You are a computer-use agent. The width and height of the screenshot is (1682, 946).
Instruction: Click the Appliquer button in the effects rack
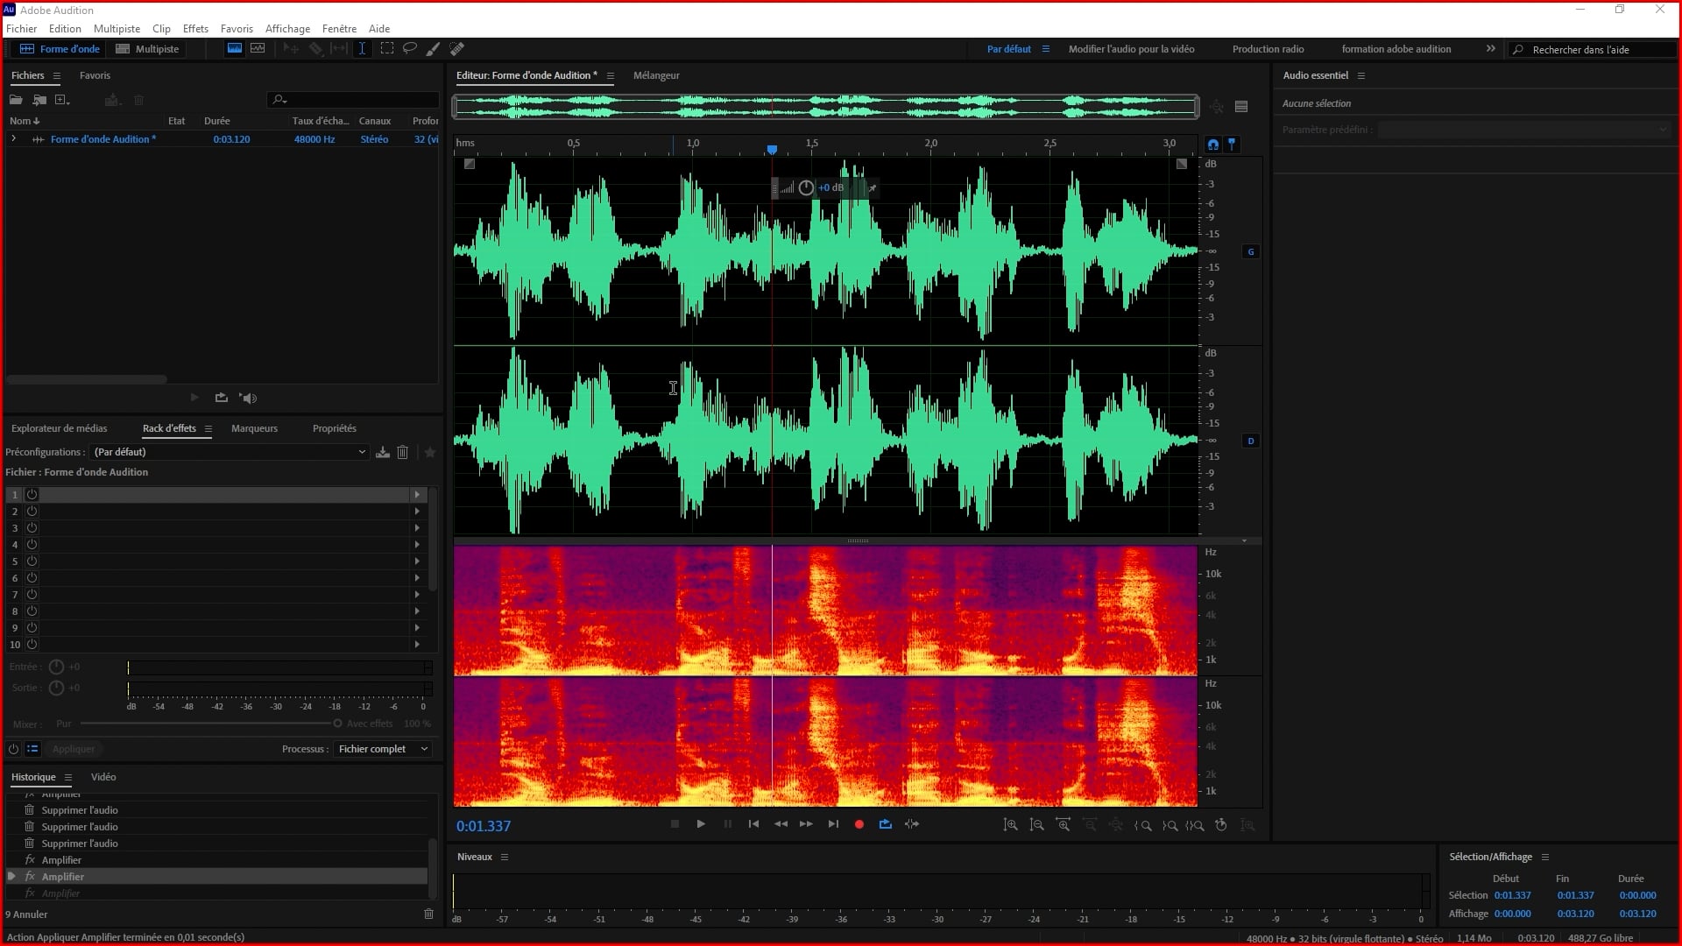(x=74, y=749)
